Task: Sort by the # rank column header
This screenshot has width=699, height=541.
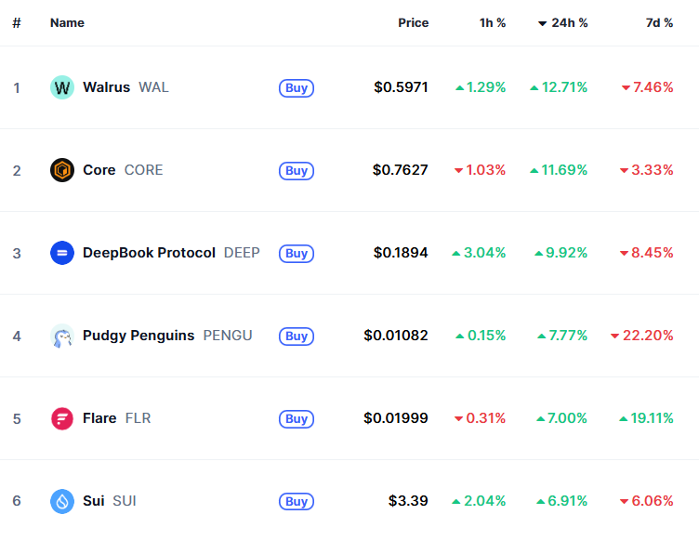Action: pos(17,22)
